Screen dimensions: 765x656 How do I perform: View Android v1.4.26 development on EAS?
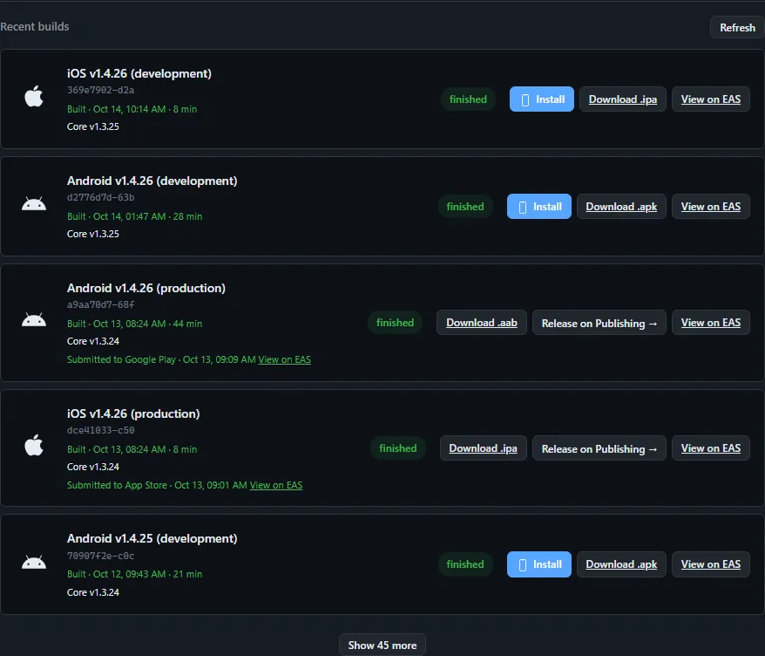(x=710, y=207)
